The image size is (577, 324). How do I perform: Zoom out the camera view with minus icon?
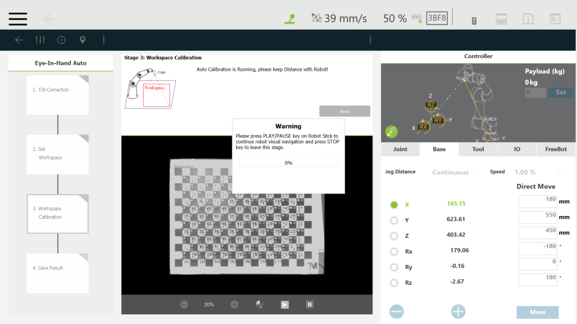[184, 304]
